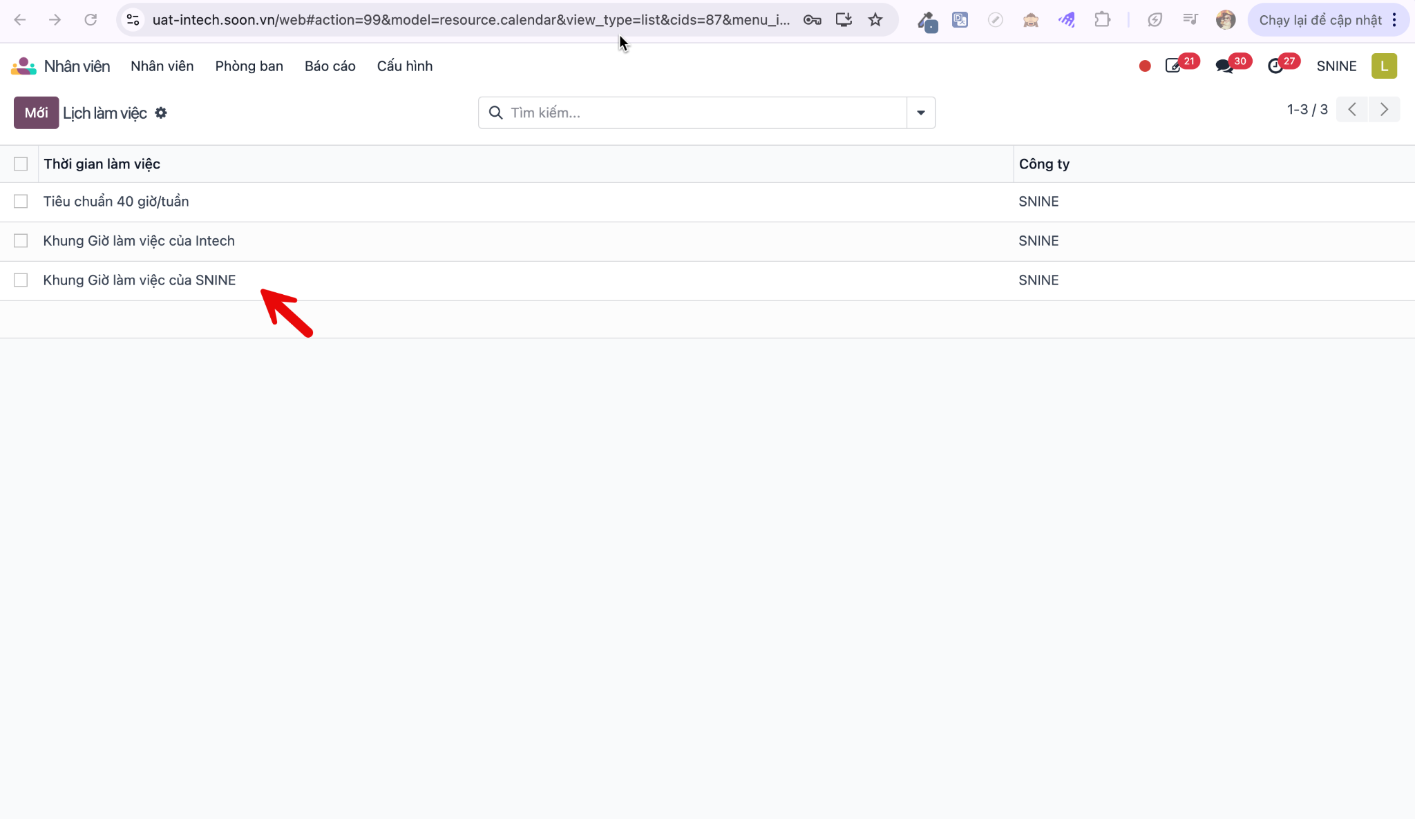This screenshot has height=819, width=1415.
Task: Open the Cấu hình menu
Action: click(x=405, y=66)
